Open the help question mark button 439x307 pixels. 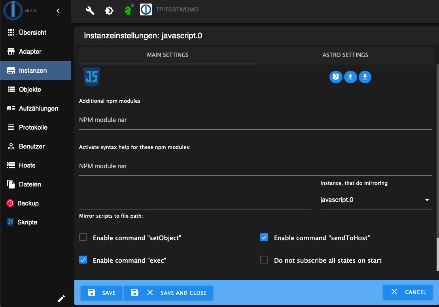[336, 77]
